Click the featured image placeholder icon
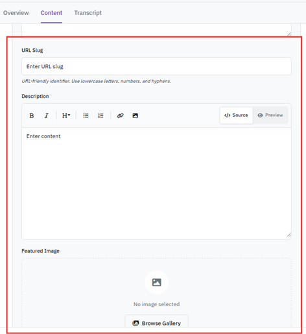Image resolution: width=306 pixels, height=334 pixels. coord(157,282)
